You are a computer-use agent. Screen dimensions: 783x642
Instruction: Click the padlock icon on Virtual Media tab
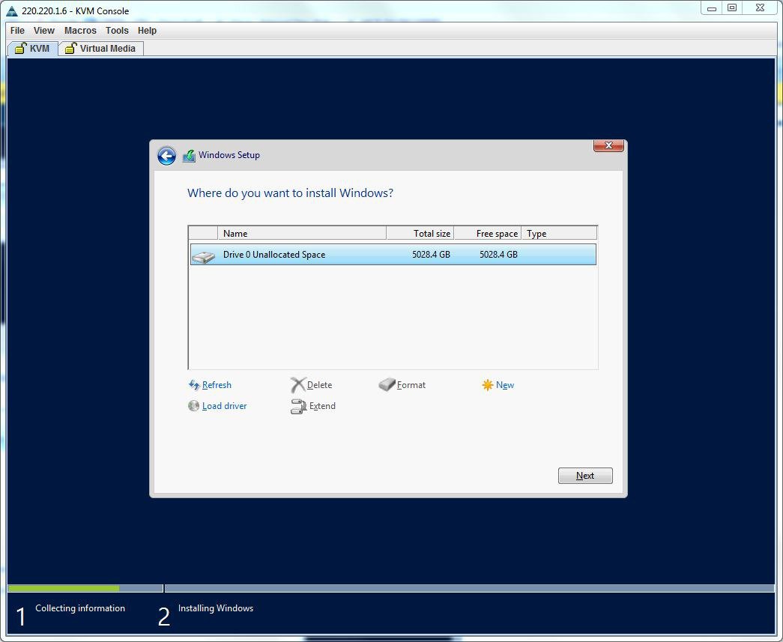click(70, 49)
